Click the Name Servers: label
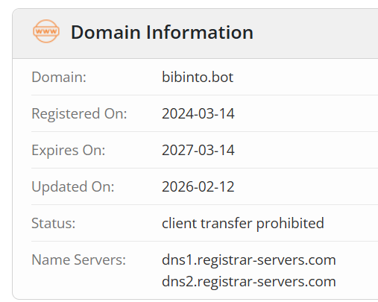378x302 pixels. [x=79, y=259]
